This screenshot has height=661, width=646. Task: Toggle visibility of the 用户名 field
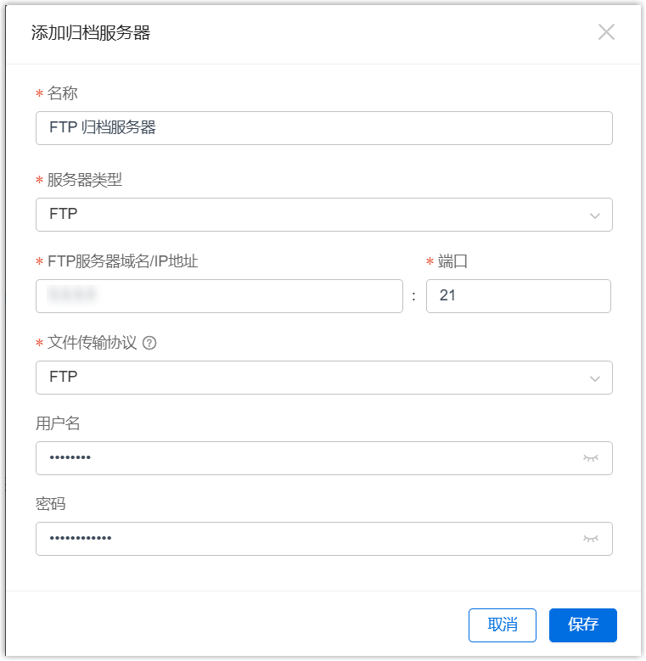(591, 458)
